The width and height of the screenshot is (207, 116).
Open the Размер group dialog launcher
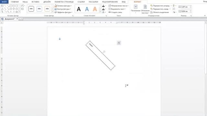click(191, 16)
